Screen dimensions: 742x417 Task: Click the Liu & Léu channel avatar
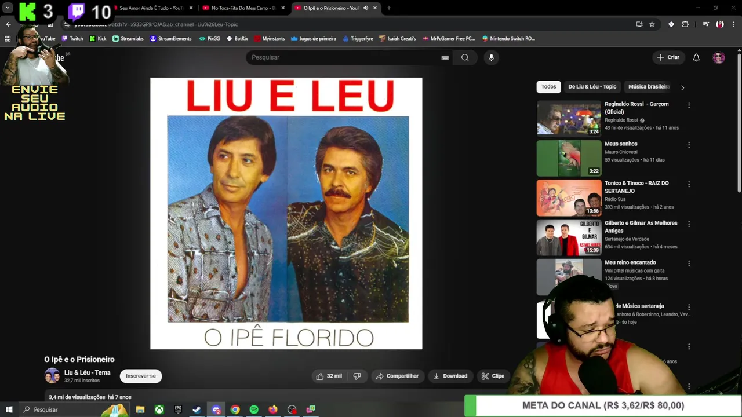tap(52, 376)
